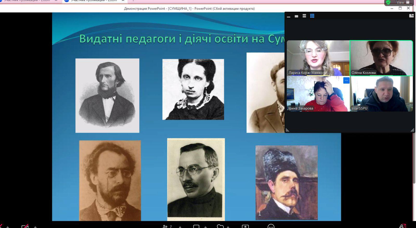Switch video panel to stacked strip view

click(304, 16)
